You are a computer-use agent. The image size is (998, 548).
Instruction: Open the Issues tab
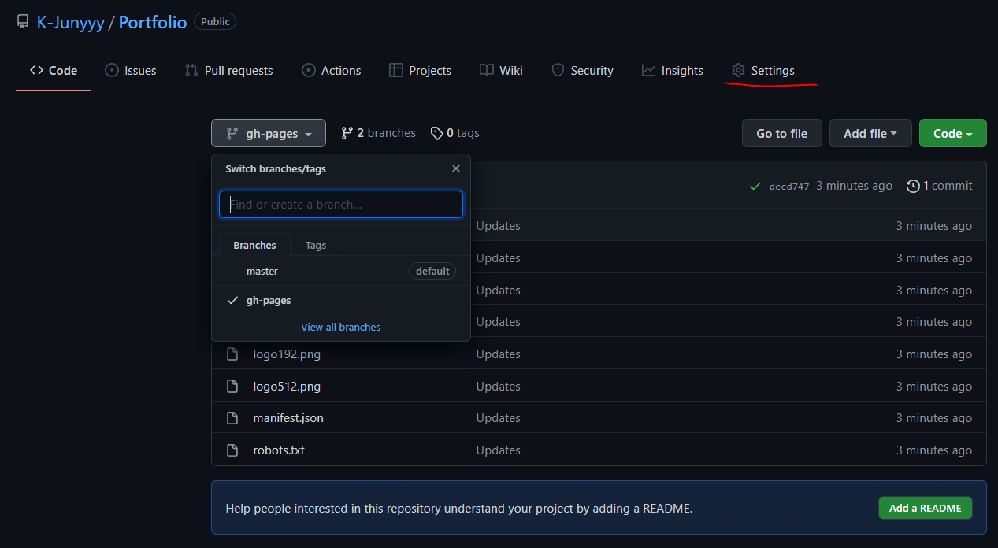pyautogui.click(x=131, y=71)
